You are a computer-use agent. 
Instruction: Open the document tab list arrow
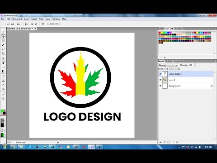[156, 29]
